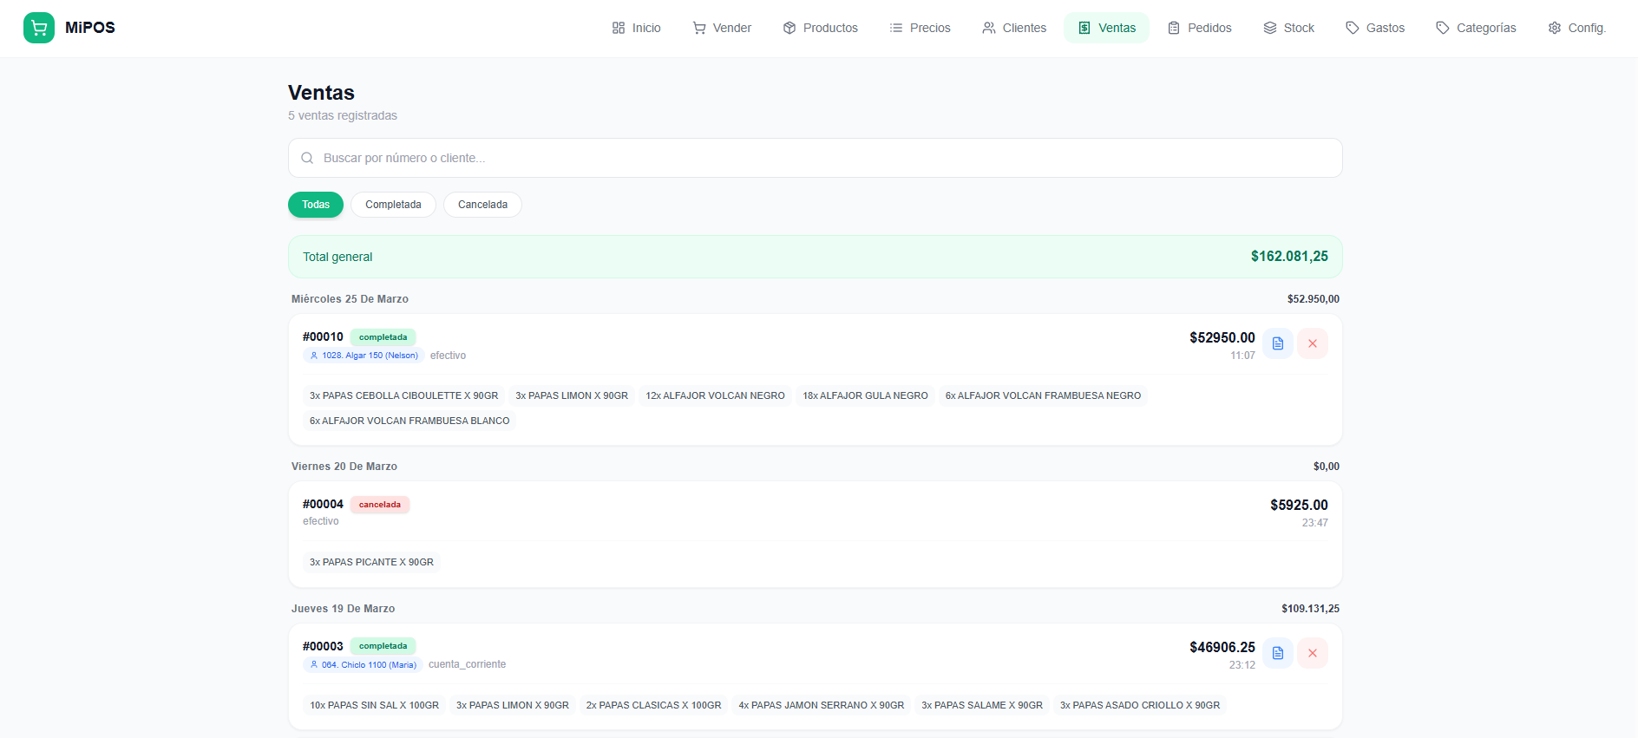Viewport: 1638px width, 738px height.
Task: View receipt for sale #00010
Action: tap(1277, 343)
